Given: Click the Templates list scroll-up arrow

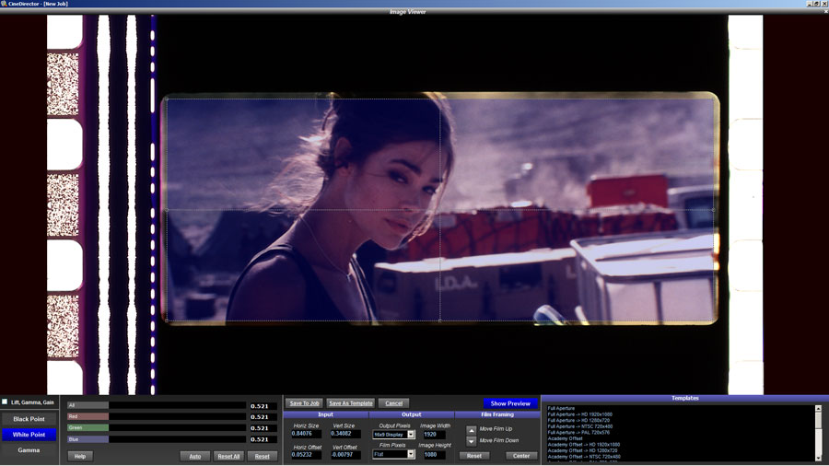Looking at the screenshot, I should [818, 408].
